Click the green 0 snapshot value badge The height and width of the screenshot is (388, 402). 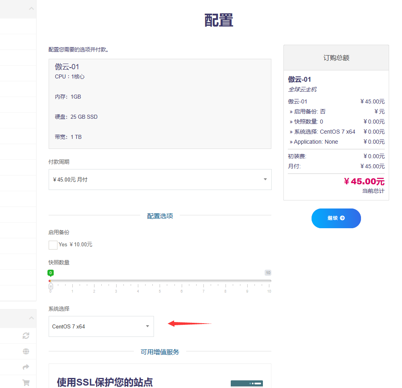[x=51, y=272]
